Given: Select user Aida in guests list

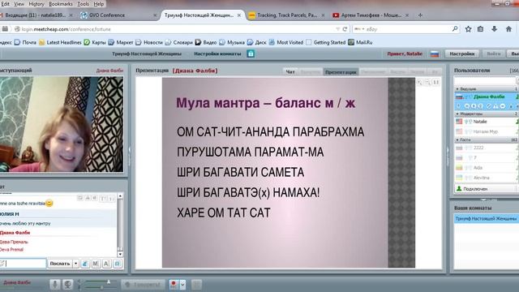Looking at the screenshot, I should pos(486,168).
